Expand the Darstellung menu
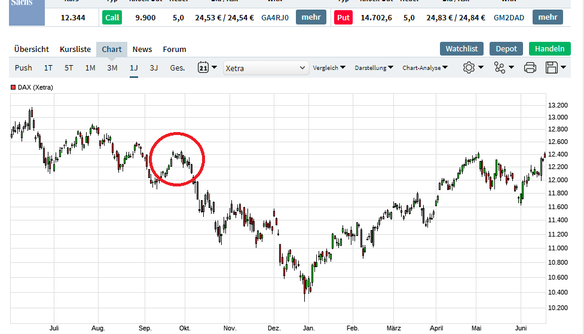The image size is (584, 334). coord(374,68)
